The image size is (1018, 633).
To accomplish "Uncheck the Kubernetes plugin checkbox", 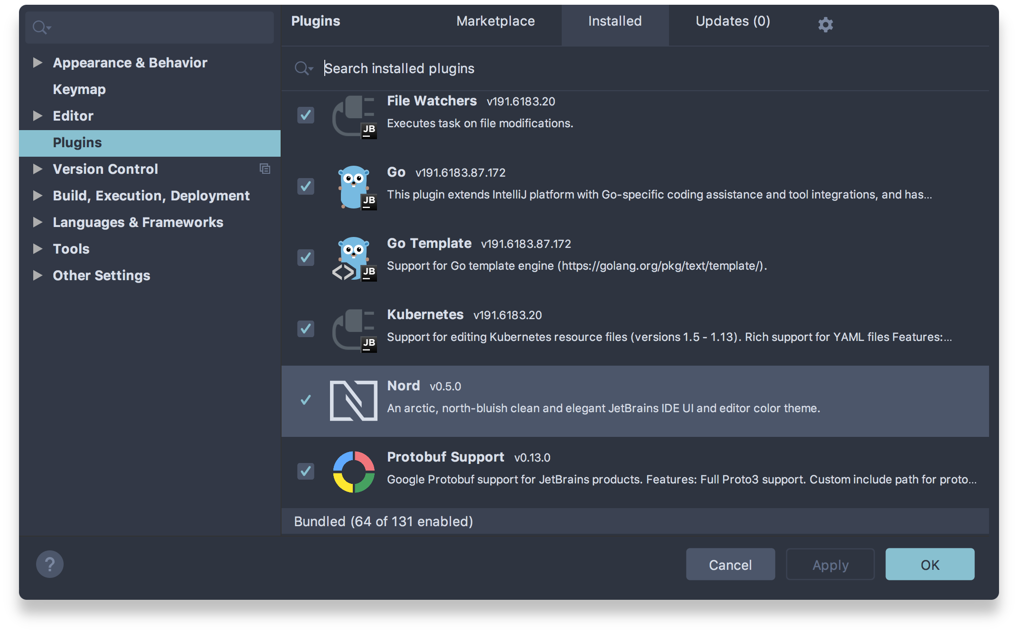I will [x=305, y=329].
